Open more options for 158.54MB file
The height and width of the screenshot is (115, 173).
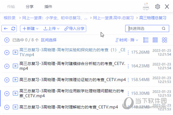coord(128,80)
